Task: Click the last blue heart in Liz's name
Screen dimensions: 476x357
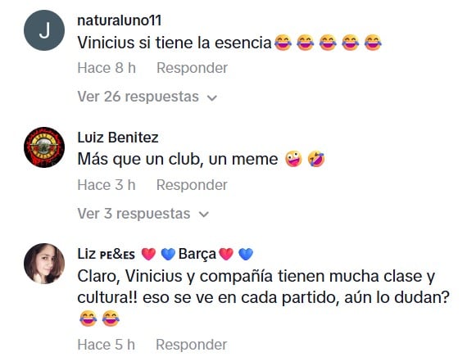Action: [x=246, y=254]
